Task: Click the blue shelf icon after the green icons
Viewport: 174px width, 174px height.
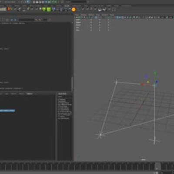Action: tap(54, 9)
